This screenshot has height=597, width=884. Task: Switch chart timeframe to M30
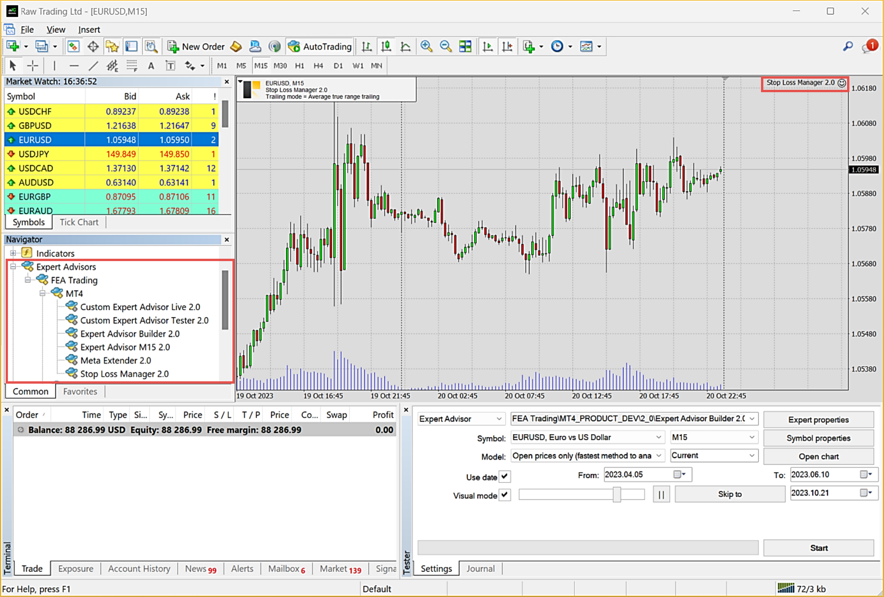click(x=280, y=66)
